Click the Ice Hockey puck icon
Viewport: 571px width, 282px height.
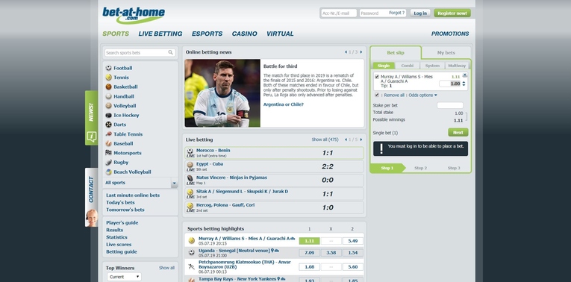tap(108, 116)
